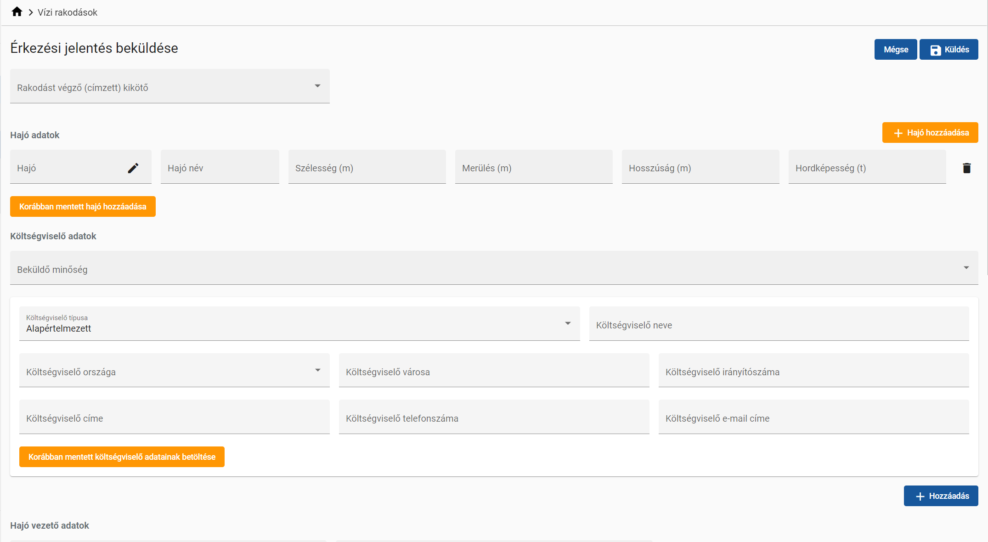Add a ship with Hajó hozzáadása
Screen dimensions: 988x542
930,133
